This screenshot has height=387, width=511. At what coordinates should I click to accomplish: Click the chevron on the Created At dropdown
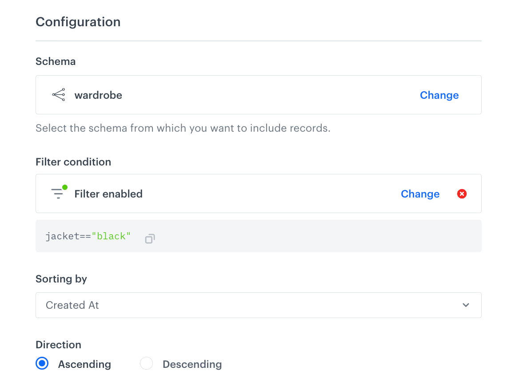point(466,305)
